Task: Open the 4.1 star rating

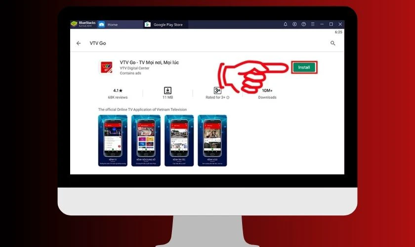Action: click(118, 90)
